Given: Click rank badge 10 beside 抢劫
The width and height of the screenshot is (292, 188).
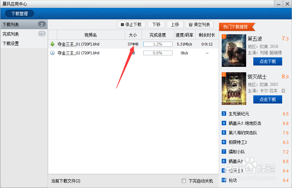Looking at the screenshot, I should pyautogui.click(x=224, y=180).
